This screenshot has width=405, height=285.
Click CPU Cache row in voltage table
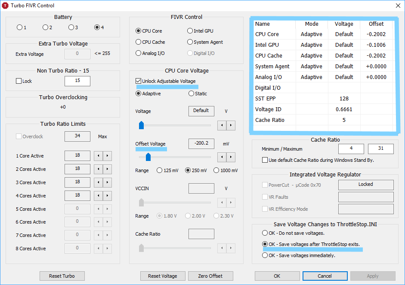click(x=323, y=56)
